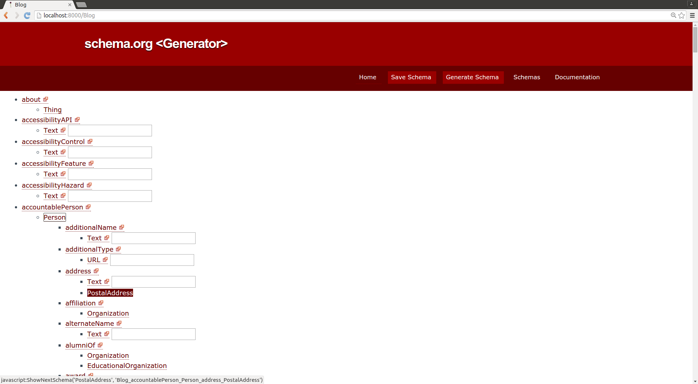Click external link icon next to accountablePerson

coord(88,207)
